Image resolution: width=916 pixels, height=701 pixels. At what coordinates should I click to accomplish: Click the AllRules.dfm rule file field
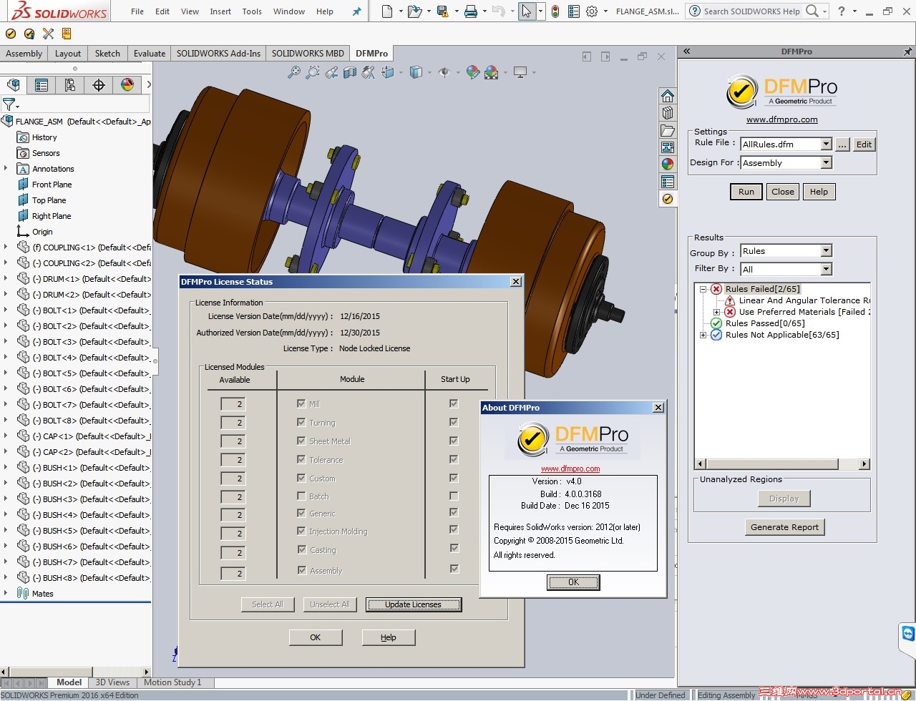click(780, 144)
